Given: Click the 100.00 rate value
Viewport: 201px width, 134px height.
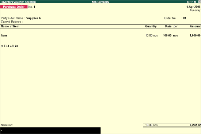Looking at the screenshot, I should [x=167, y=35].
